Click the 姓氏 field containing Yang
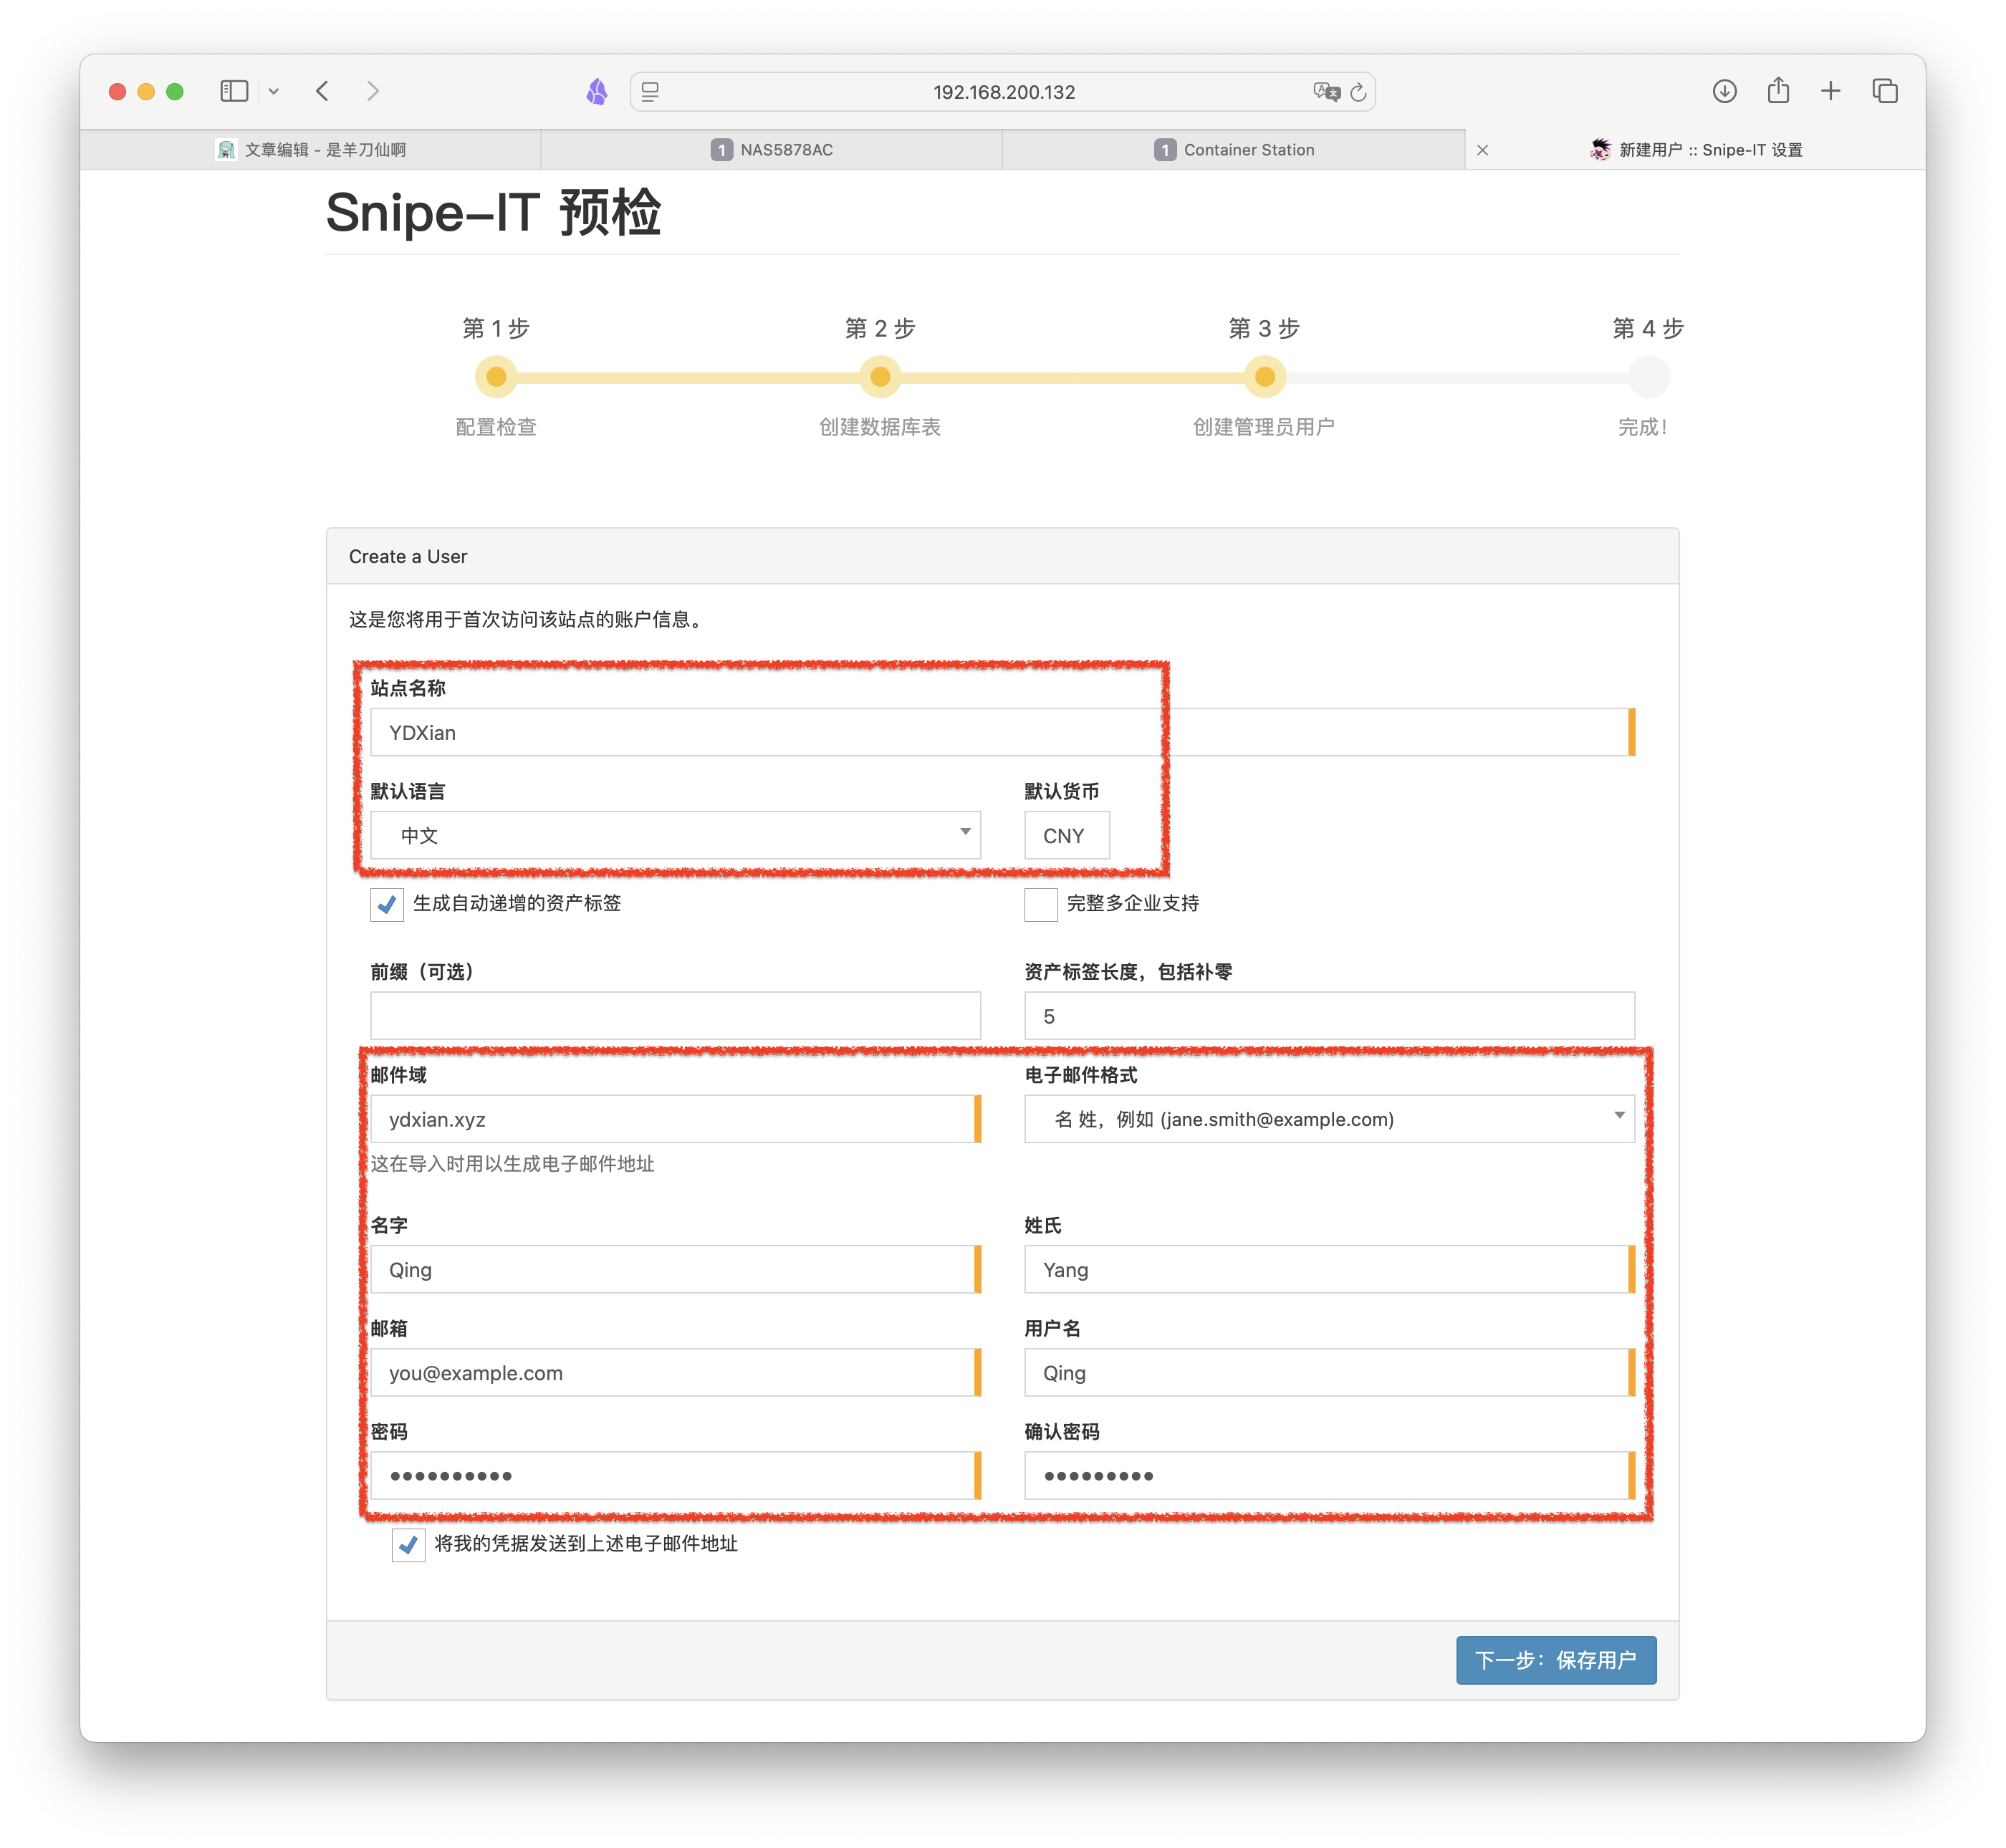 coord(1329,1269)
